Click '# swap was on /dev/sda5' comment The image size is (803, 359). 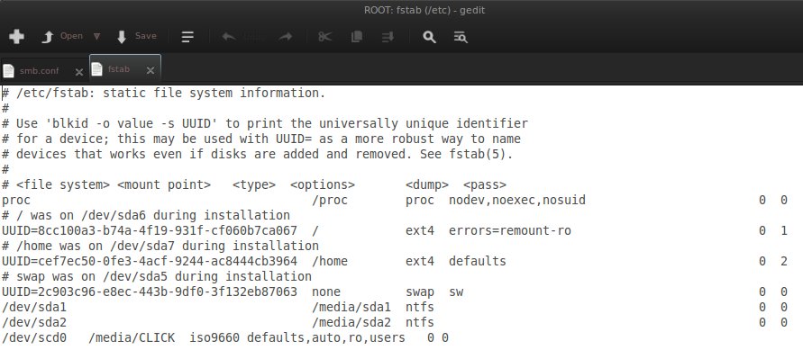pyautogui.click(x=157, y=276)
